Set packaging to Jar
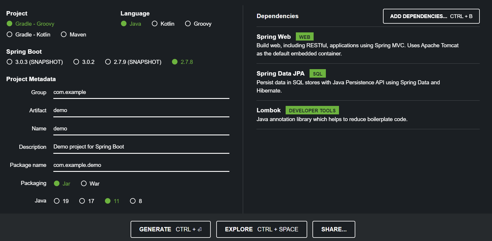 coord(62,184)
